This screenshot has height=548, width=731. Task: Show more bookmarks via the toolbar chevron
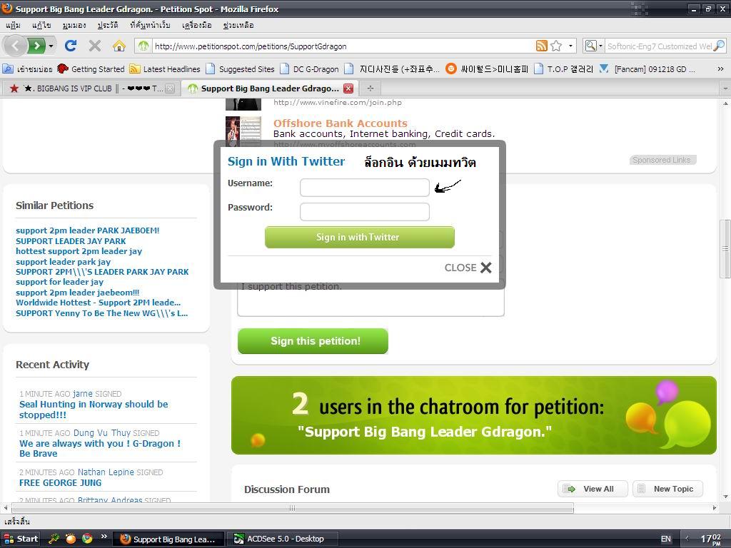(720, 69)
